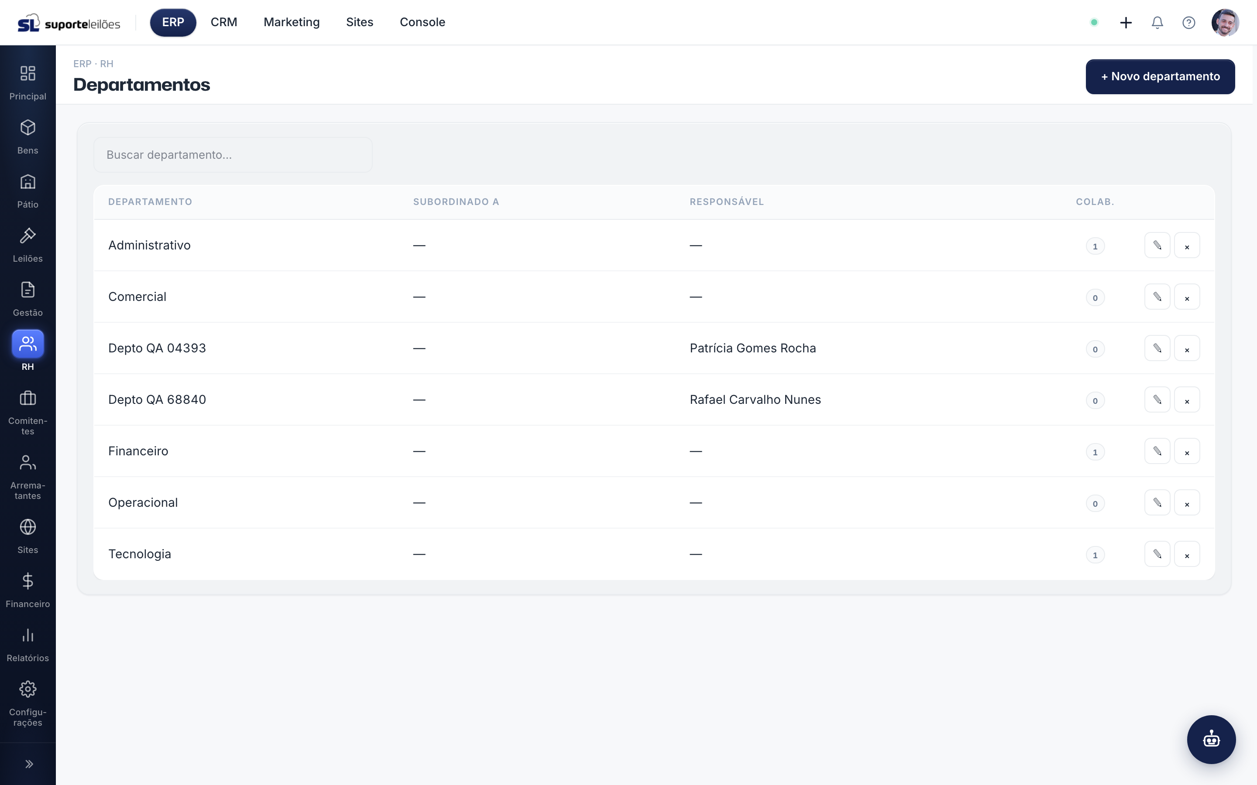Click the ERP breadcrumb link
This screenshot has width=1257, height=785.
82,64
